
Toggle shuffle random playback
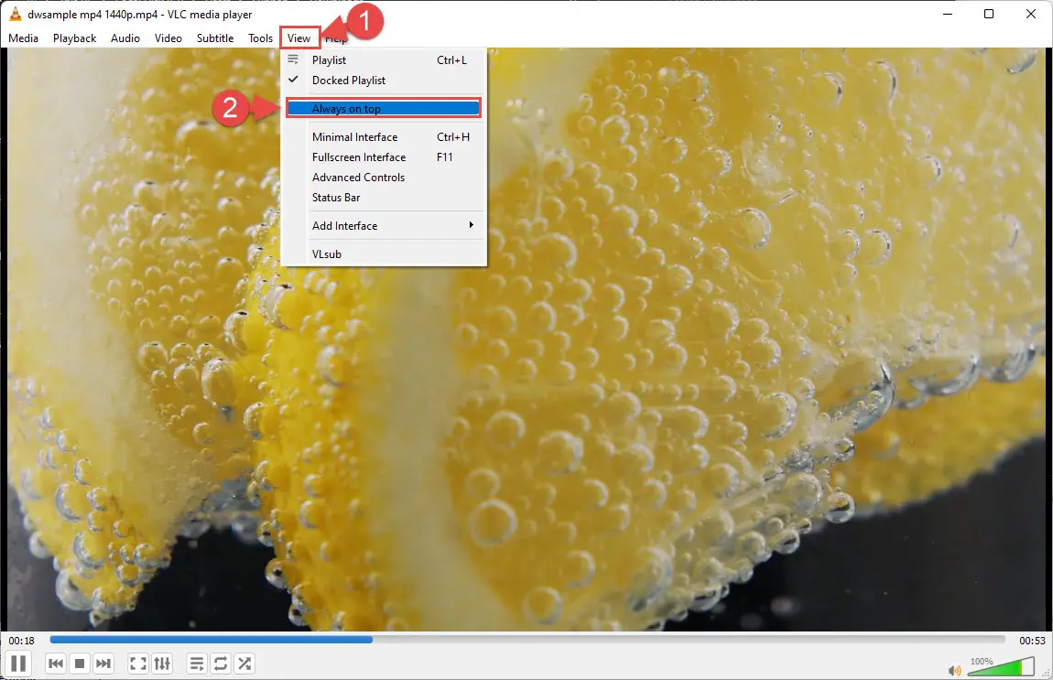point(244,664)
